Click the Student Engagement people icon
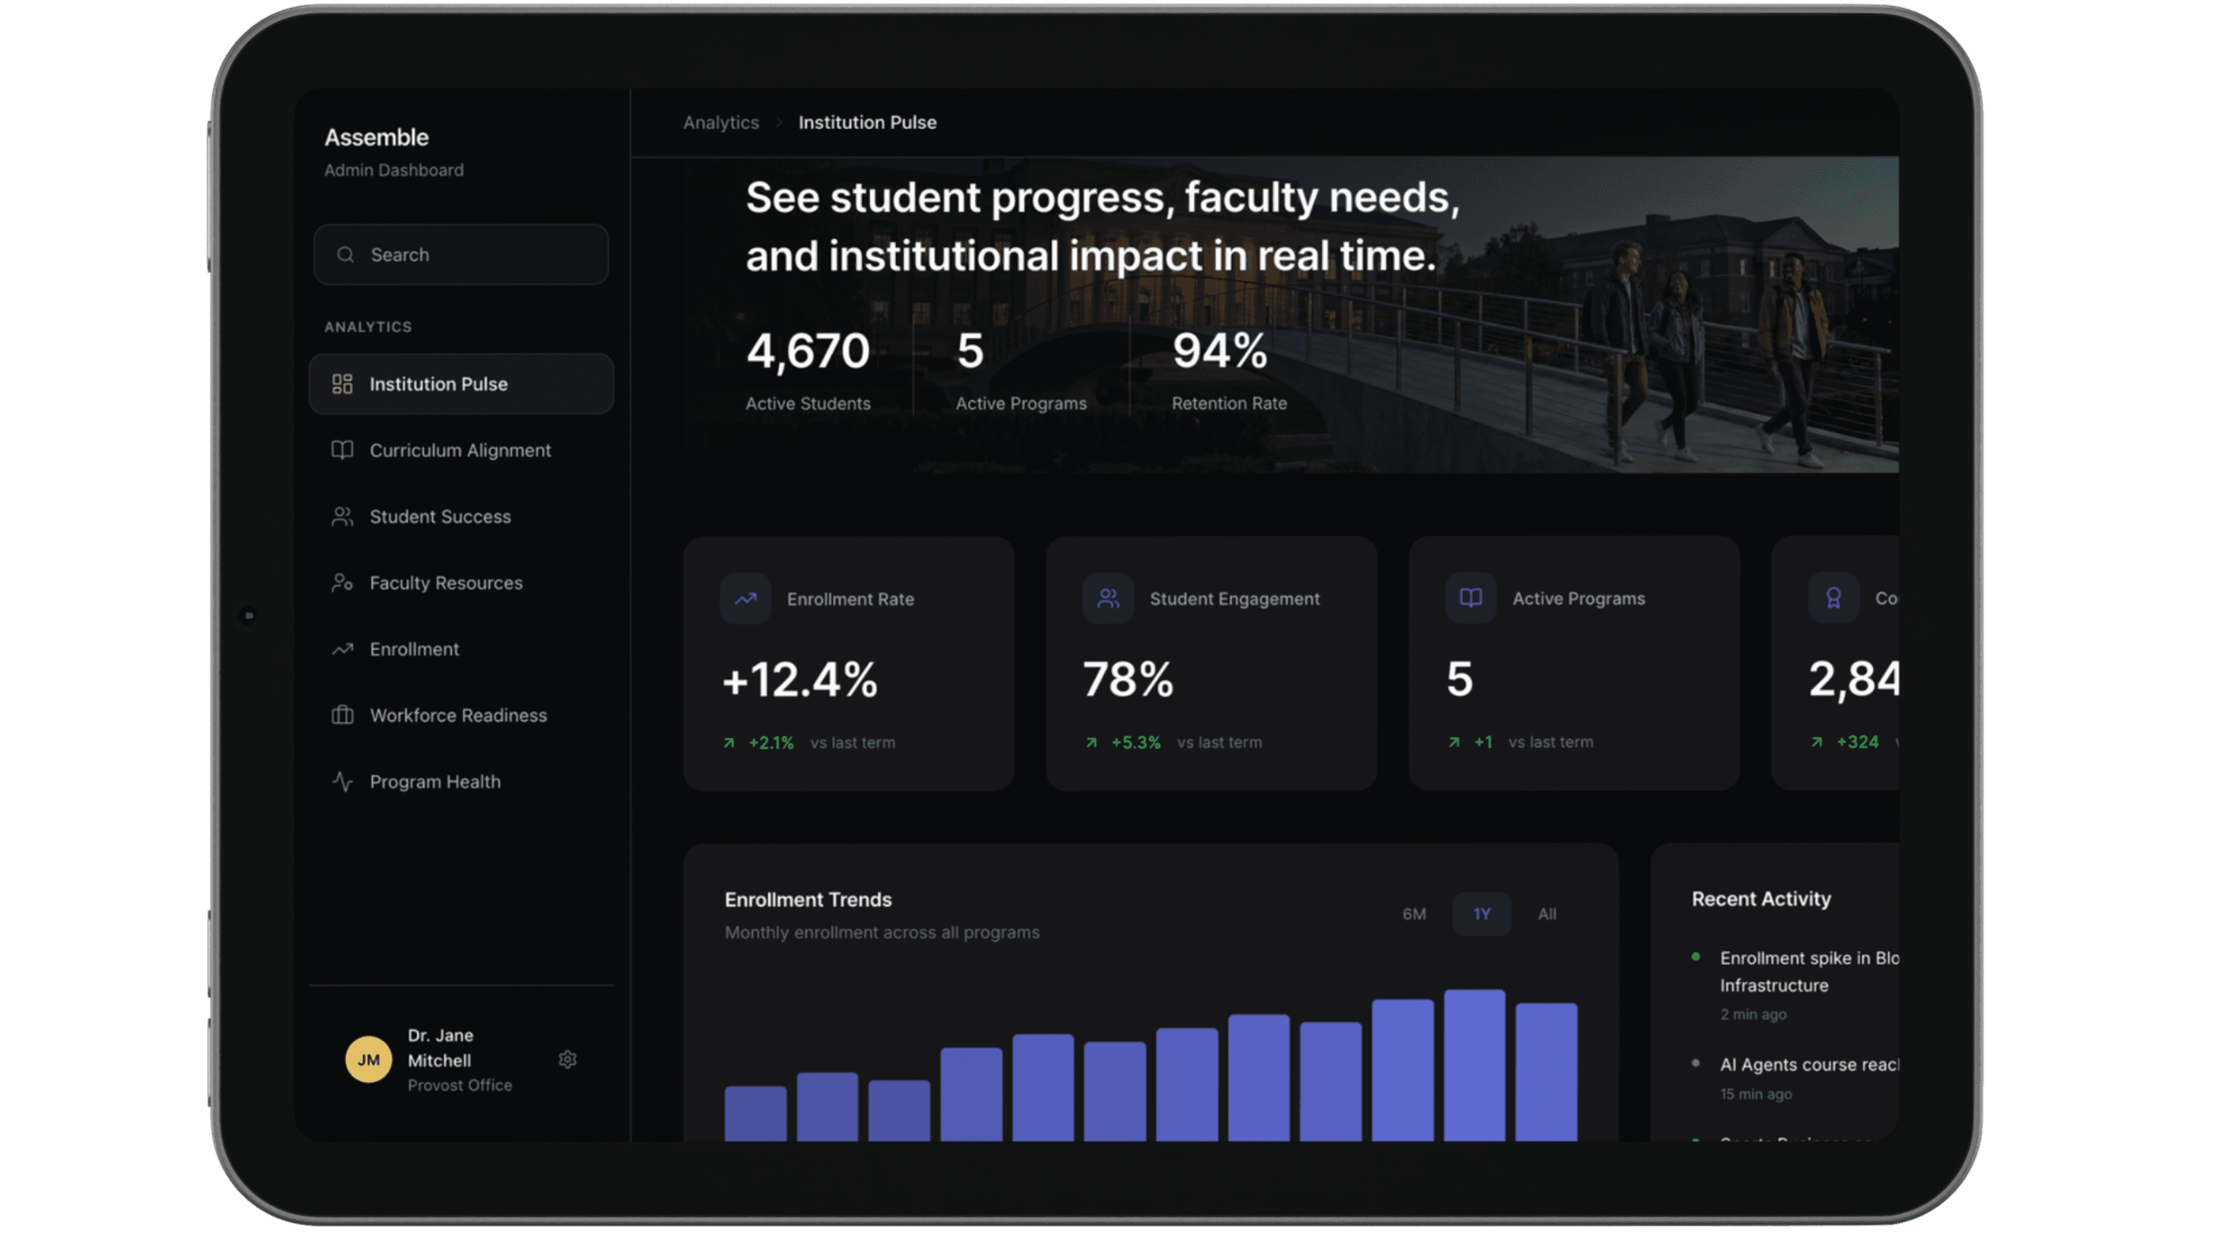 1108,599
